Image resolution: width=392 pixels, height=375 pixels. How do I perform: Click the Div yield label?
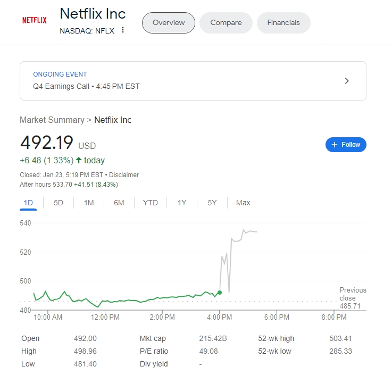[154, 364]
